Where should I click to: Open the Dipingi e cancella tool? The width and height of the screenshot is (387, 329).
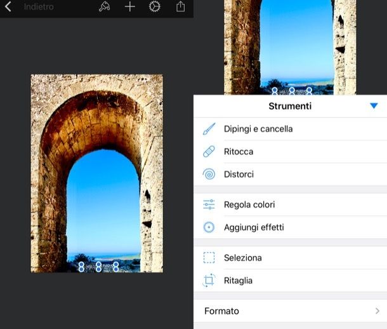[x=291, y=129]
